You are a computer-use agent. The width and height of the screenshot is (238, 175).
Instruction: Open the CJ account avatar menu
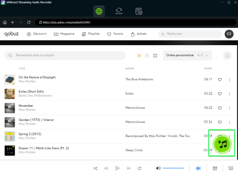[229, 34]
